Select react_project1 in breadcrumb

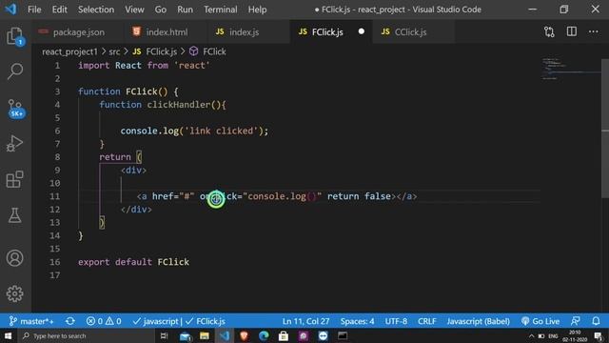pyautogui.click(x=69, y=51)
